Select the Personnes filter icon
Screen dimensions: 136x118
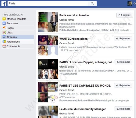pyautogui.click(x=4, y=23)
